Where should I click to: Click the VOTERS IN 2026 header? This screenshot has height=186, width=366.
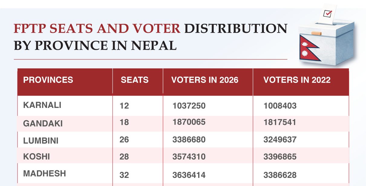pyautogui.click(x=205, y=80)
